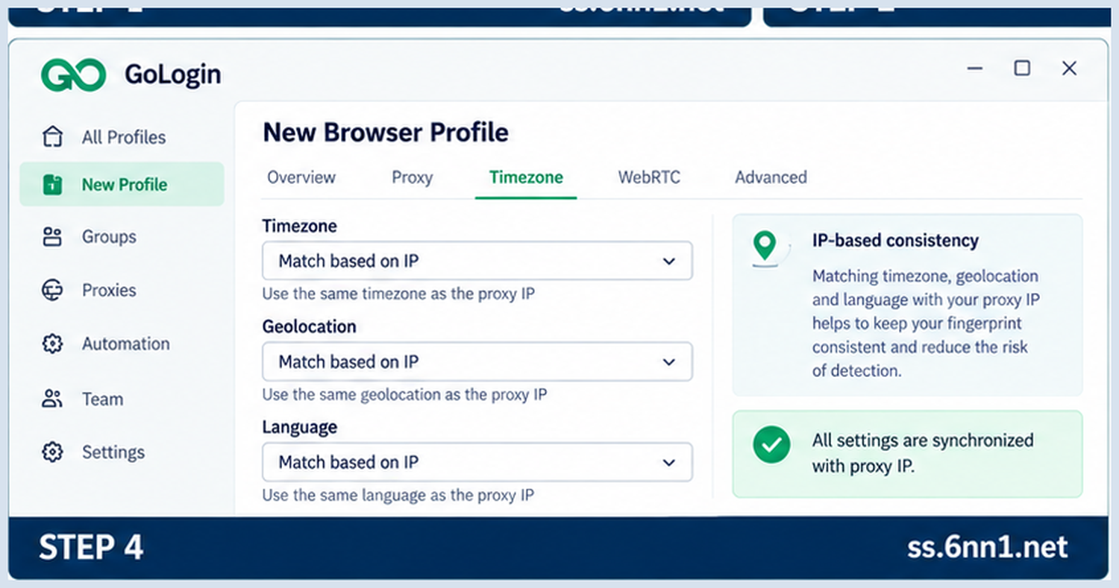Go to Proxies via the globe icon
The image size is (1119, 588).
pos(52,290)
